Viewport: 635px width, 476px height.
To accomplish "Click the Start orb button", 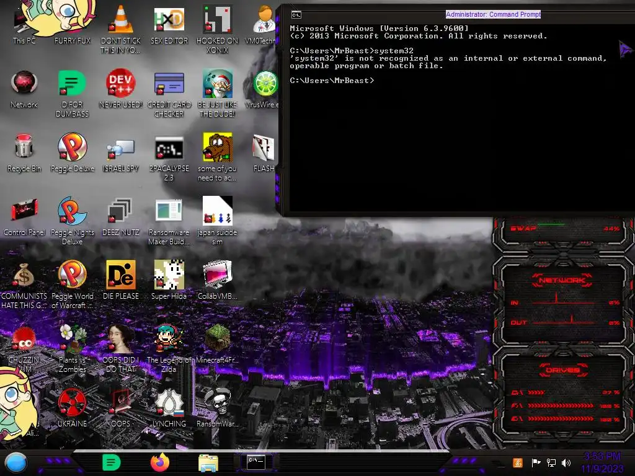I will coord(16,462).
